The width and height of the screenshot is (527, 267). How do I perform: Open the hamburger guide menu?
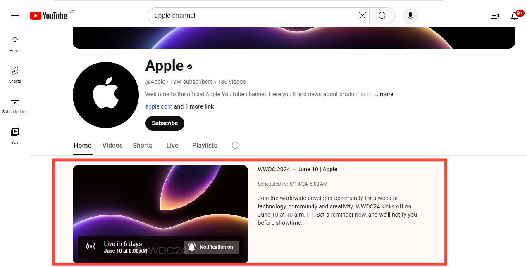pyautogui.click(x=15, y=16)
